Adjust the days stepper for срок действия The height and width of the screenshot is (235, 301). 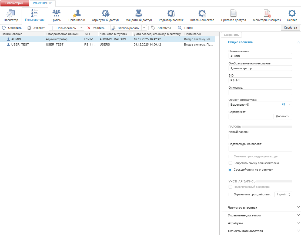pyautogui.click(x=289, y=194)
